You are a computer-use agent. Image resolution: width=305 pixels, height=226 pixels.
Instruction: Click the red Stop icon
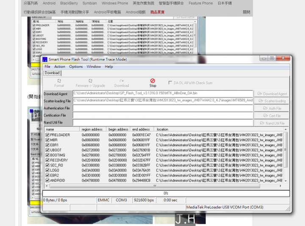point(152,81)
